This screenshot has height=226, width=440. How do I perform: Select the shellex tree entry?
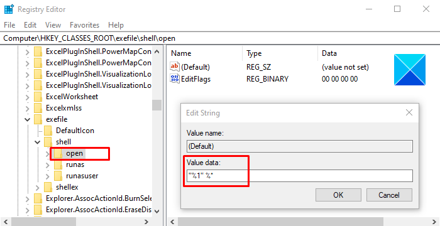pos(67,187)
